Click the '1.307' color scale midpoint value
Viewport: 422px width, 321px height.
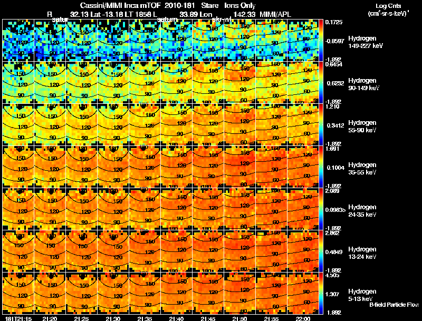tap(332, 294)
